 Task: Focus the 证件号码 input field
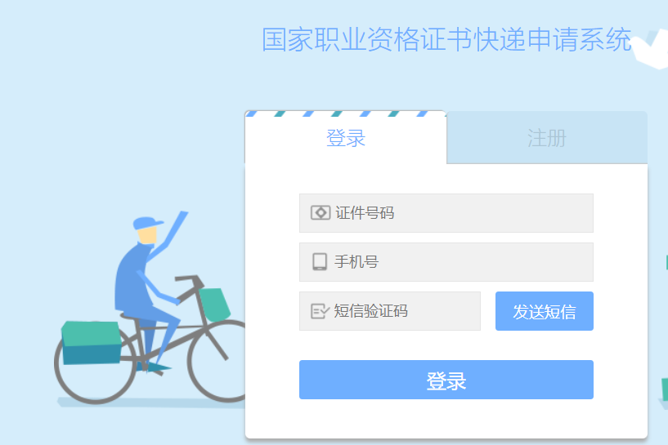[446, 213]
